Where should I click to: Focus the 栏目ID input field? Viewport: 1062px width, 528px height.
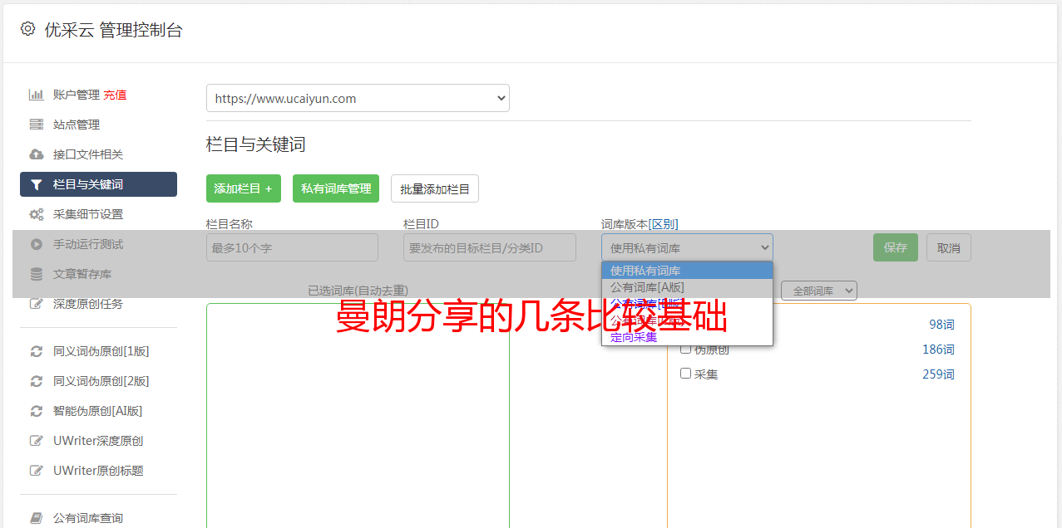point(490,247)
